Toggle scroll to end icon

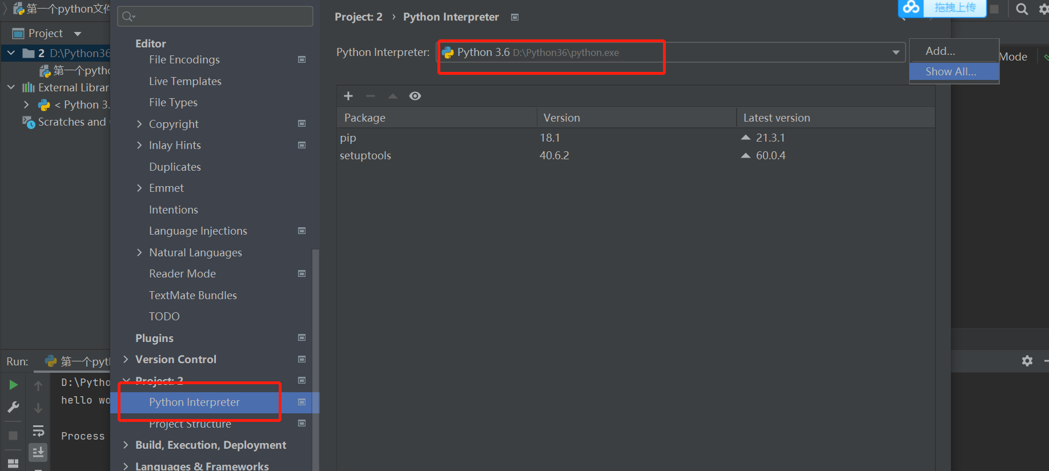point(38,453)
